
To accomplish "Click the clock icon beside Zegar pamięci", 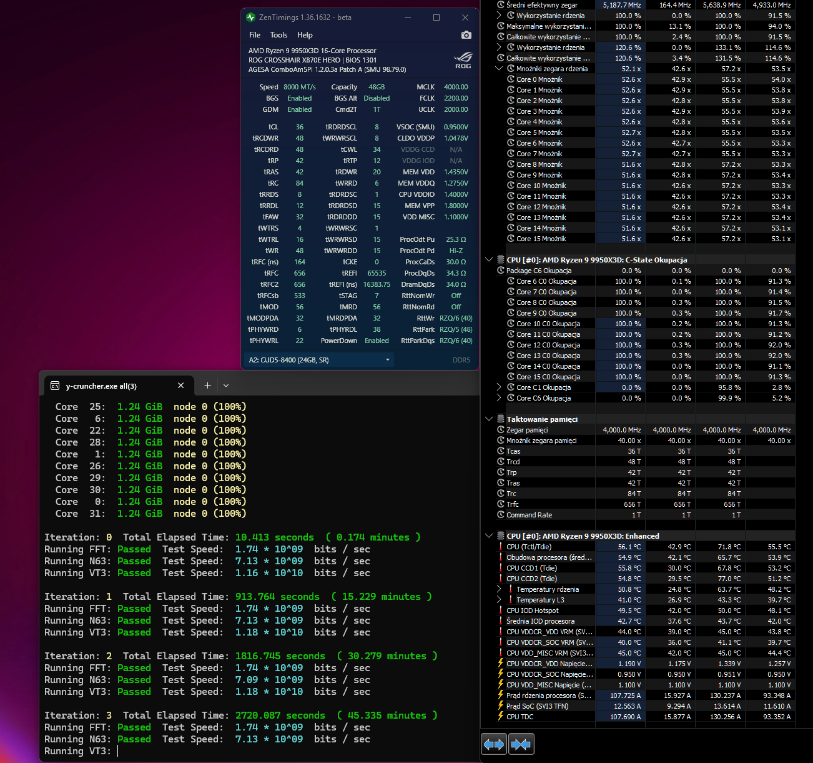I will pos(501,430).
